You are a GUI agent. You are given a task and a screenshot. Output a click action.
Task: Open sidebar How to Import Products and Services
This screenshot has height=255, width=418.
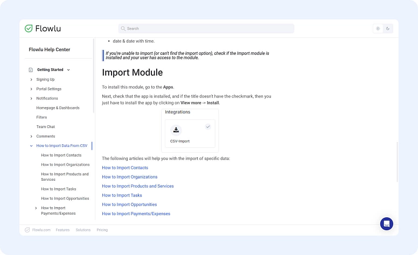point(65,177)
